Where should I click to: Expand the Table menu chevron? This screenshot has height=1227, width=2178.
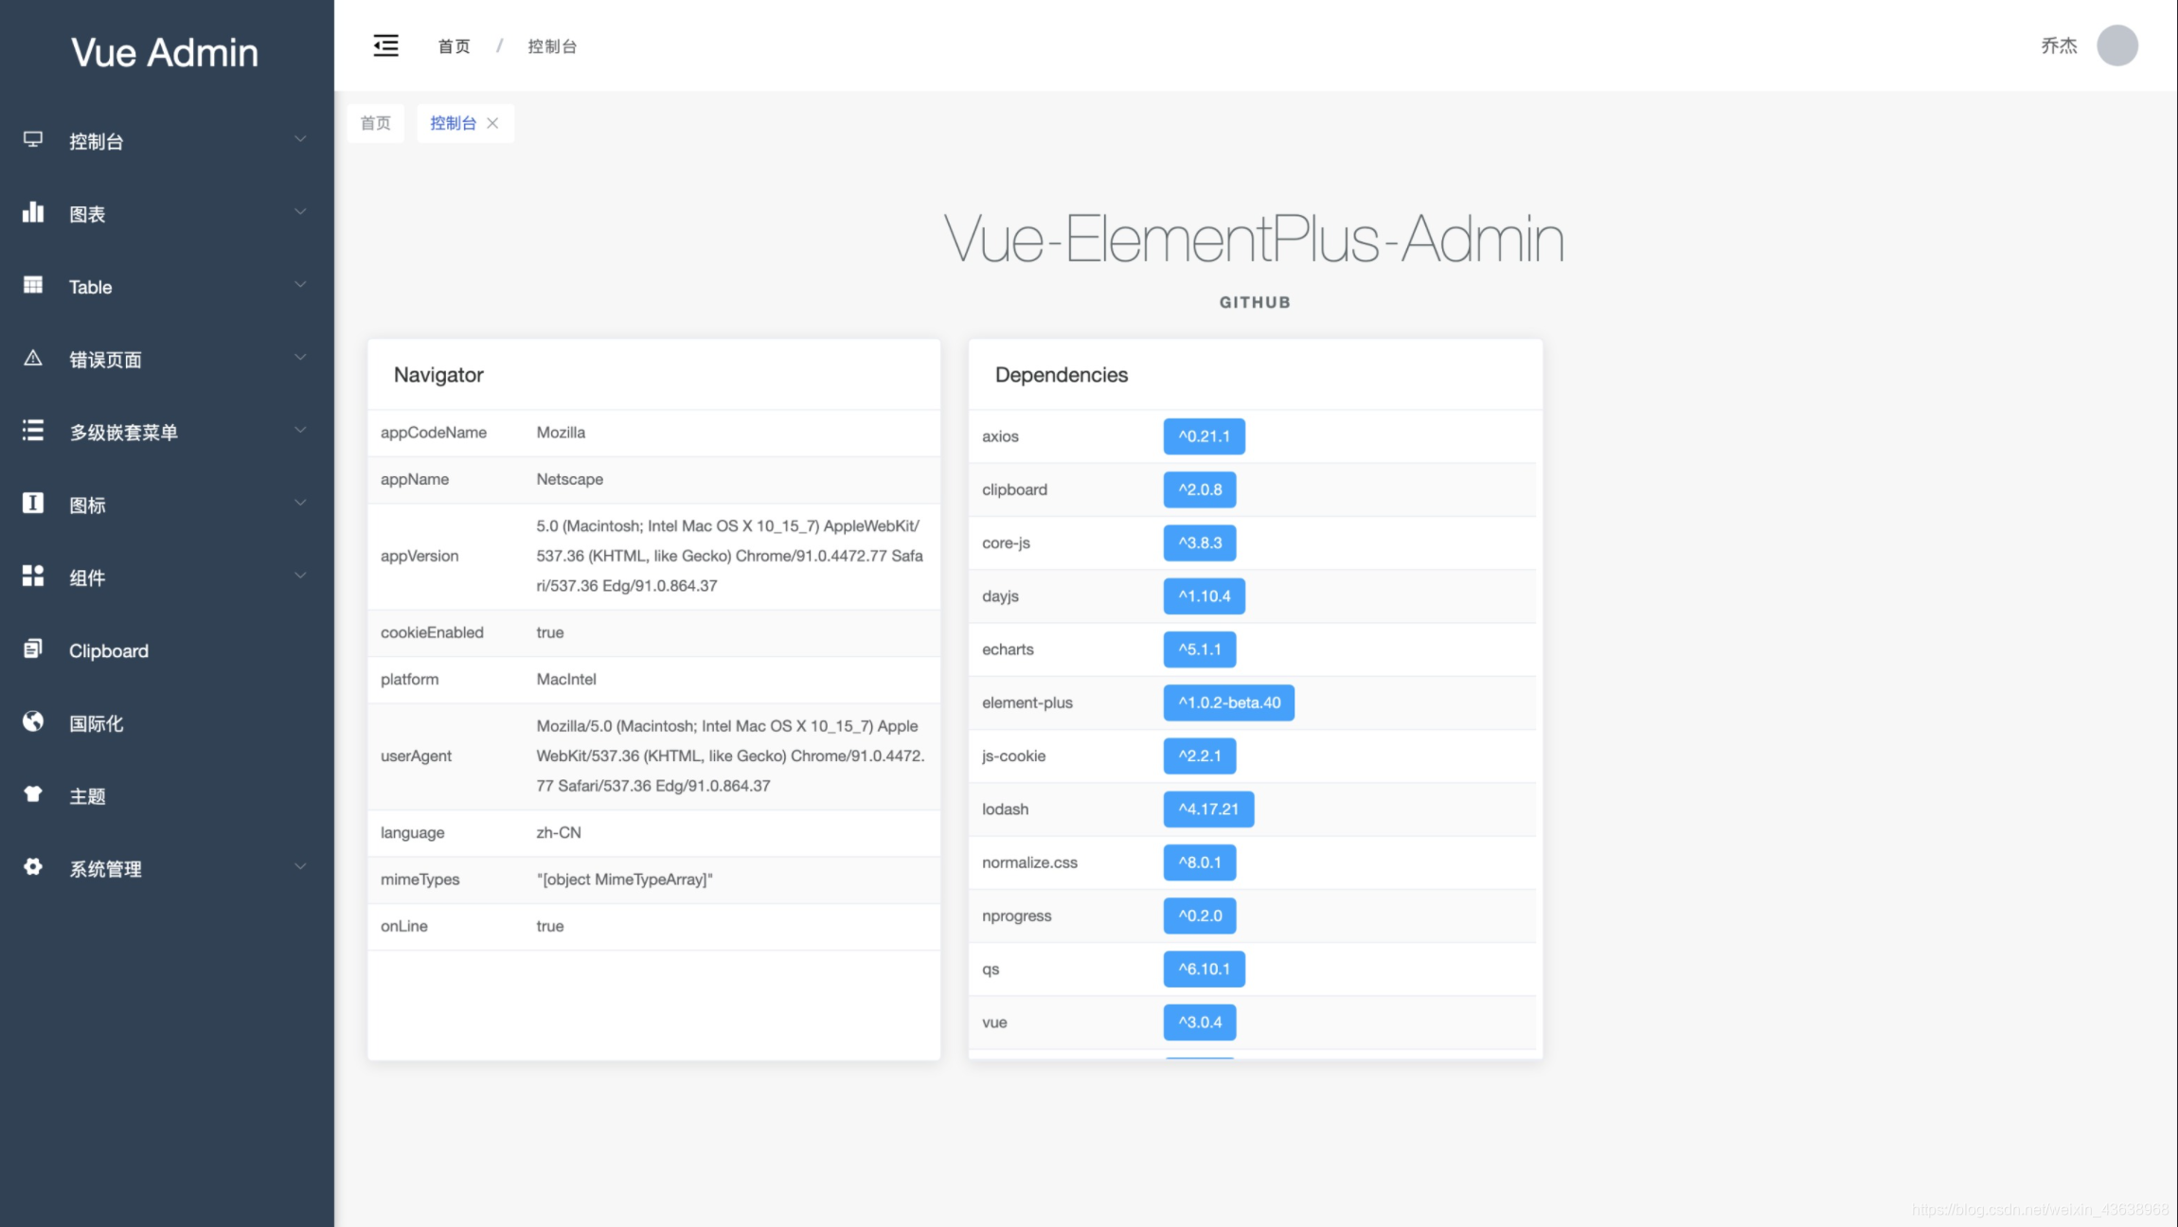click(x=300, y=285)
